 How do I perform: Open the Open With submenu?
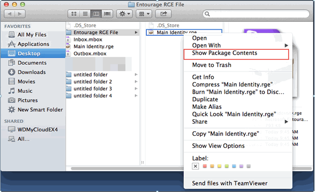[x=238, y=46]
